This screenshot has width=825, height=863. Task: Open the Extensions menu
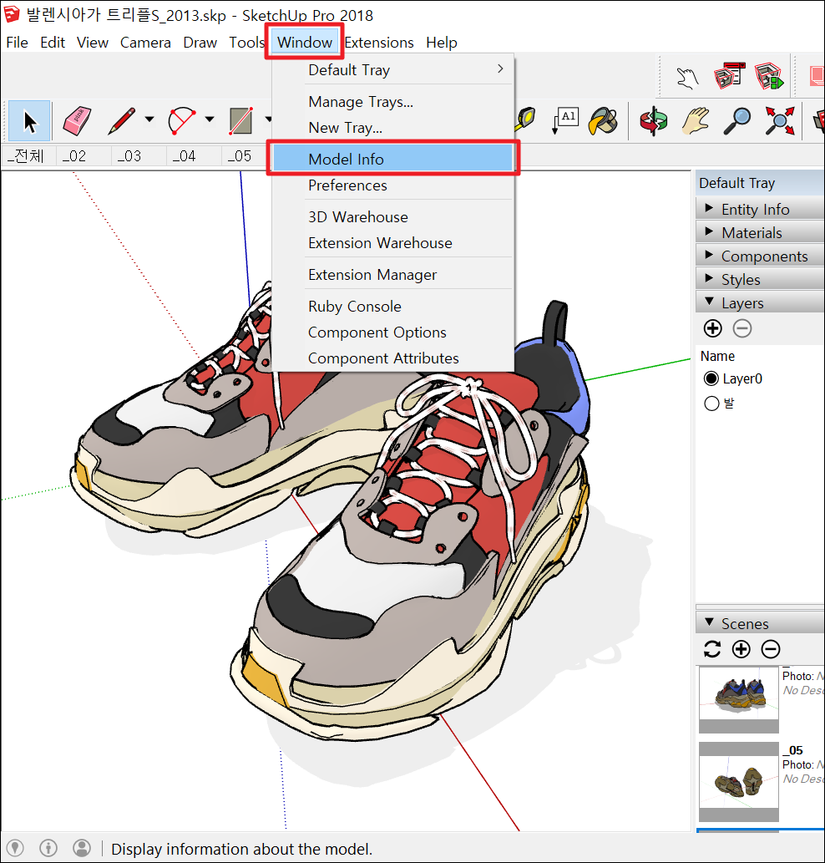379,43
